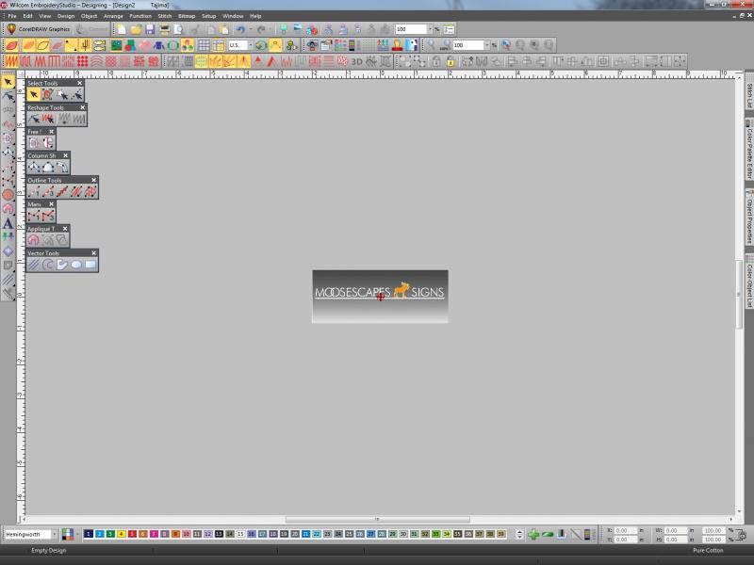The height and width of the screenshot is (565, 754).
Task: Toggle the yellow lock icon
Action: (x=451, y=61)
